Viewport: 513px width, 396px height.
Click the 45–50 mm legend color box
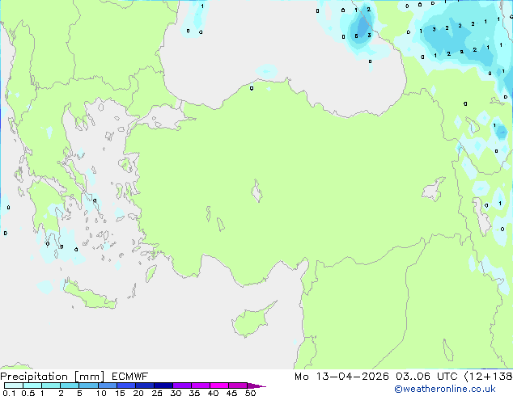(x=238, y=385)
